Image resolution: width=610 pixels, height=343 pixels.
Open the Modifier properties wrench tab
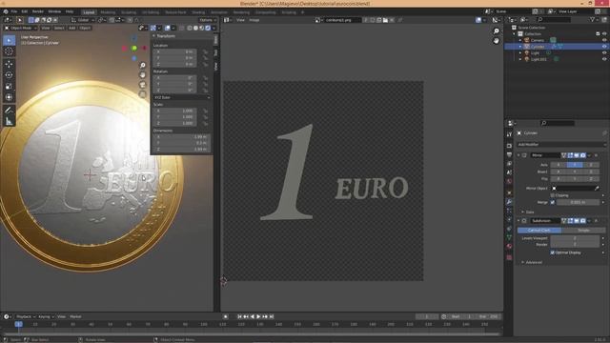click(509, 202)
